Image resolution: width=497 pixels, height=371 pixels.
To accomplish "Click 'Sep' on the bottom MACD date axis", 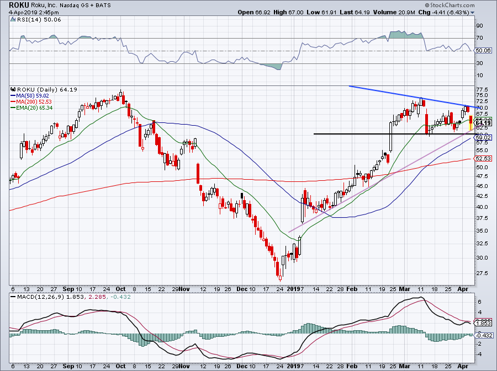I will coord(68,366).
